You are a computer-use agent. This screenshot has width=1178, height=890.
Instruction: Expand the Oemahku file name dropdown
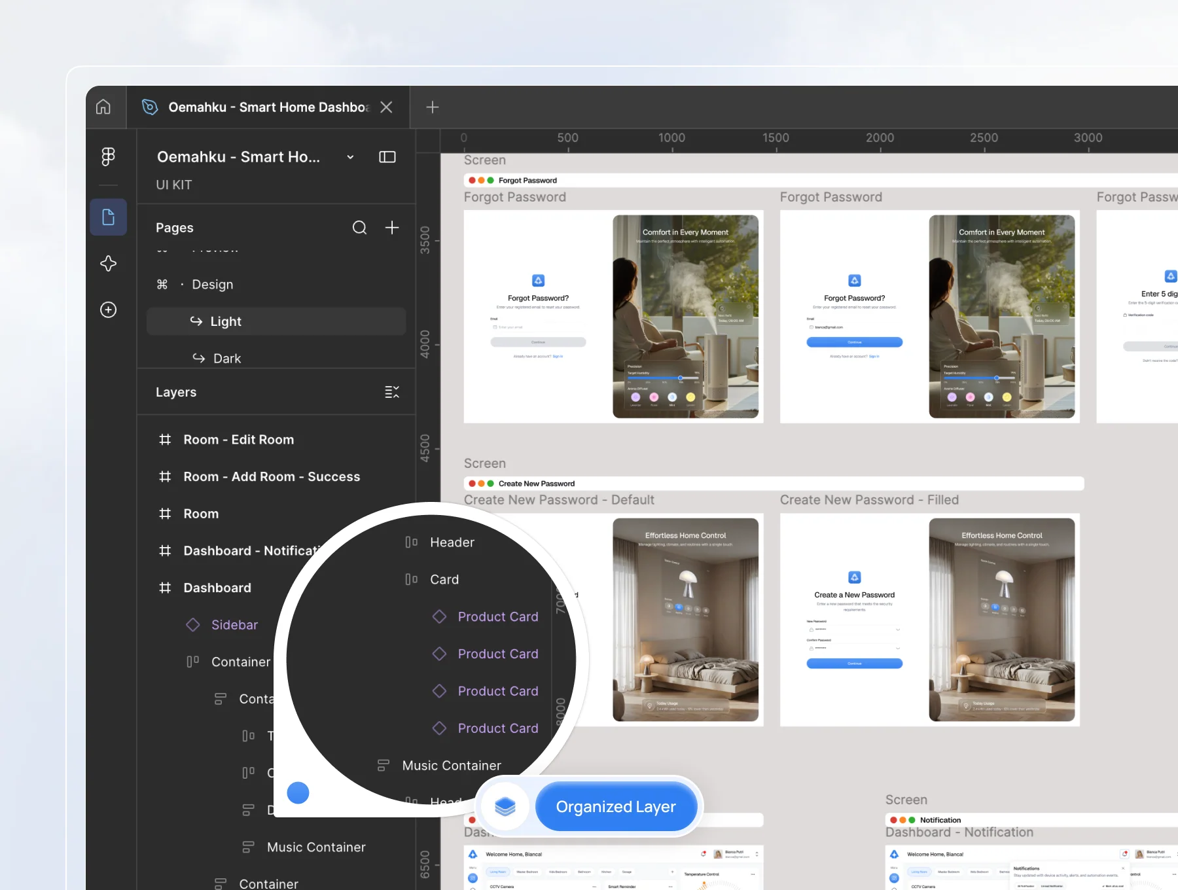350,157
